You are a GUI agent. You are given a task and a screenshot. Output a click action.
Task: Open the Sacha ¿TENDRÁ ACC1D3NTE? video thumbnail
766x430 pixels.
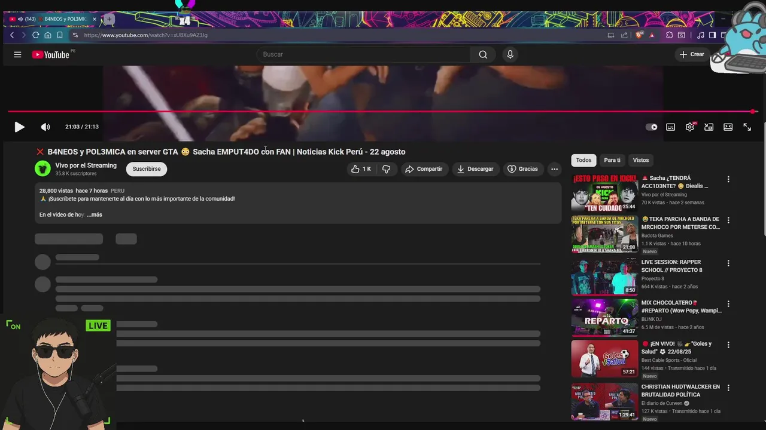(x=604, y=193)
